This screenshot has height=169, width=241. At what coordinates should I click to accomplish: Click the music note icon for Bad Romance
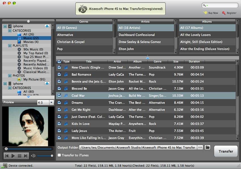click(x=66, y=74)
